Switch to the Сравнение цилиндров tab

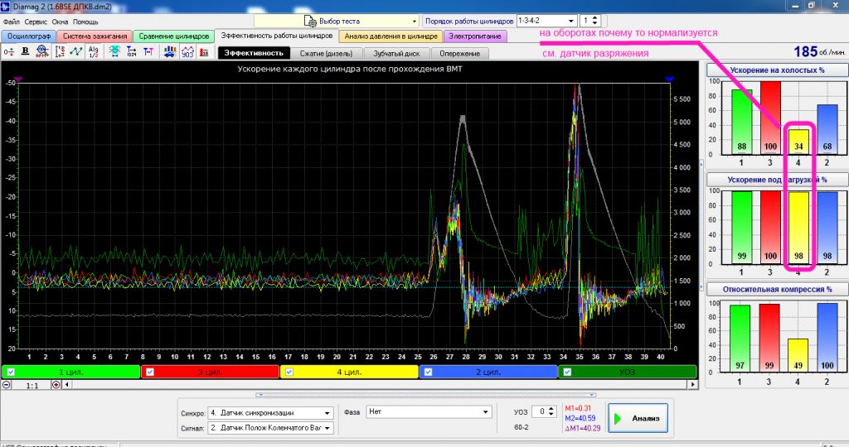tap(174, 36)
